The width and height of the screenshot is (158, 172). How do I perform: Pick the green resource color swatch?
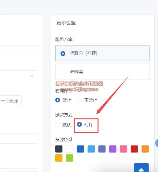point(70,158)
